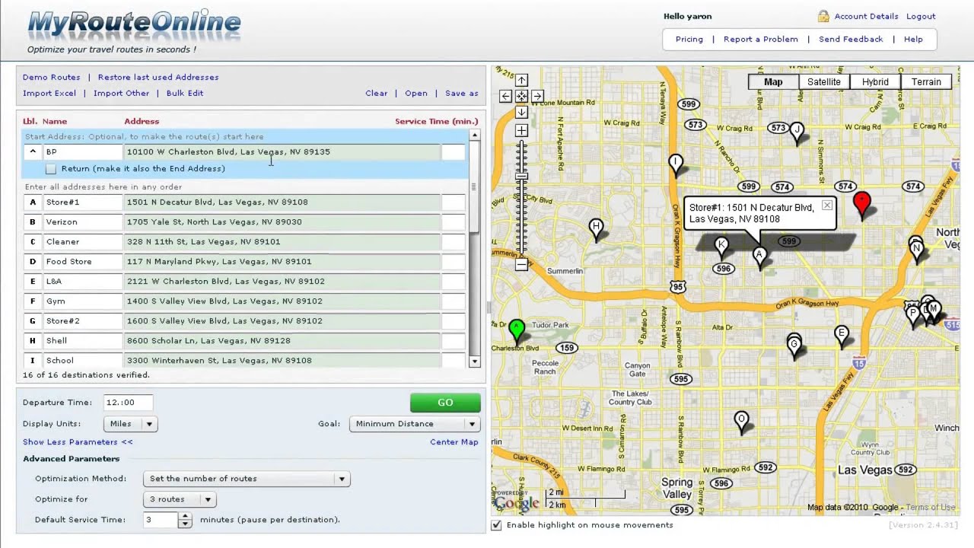Select map marker A

(759, 256)
